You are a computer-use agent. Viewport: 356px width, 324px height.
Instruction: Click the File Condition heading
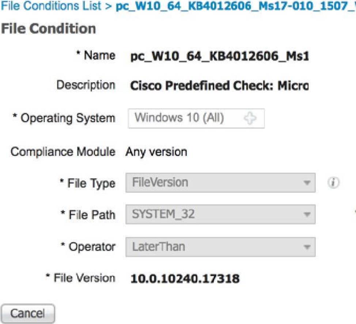point(48,29)
